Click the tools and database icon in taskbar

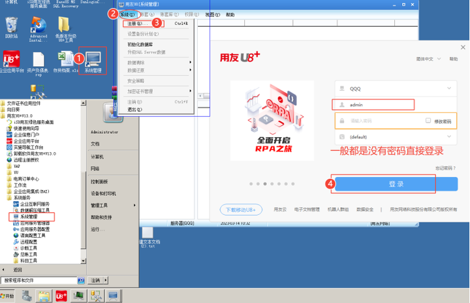click(96, 296)
